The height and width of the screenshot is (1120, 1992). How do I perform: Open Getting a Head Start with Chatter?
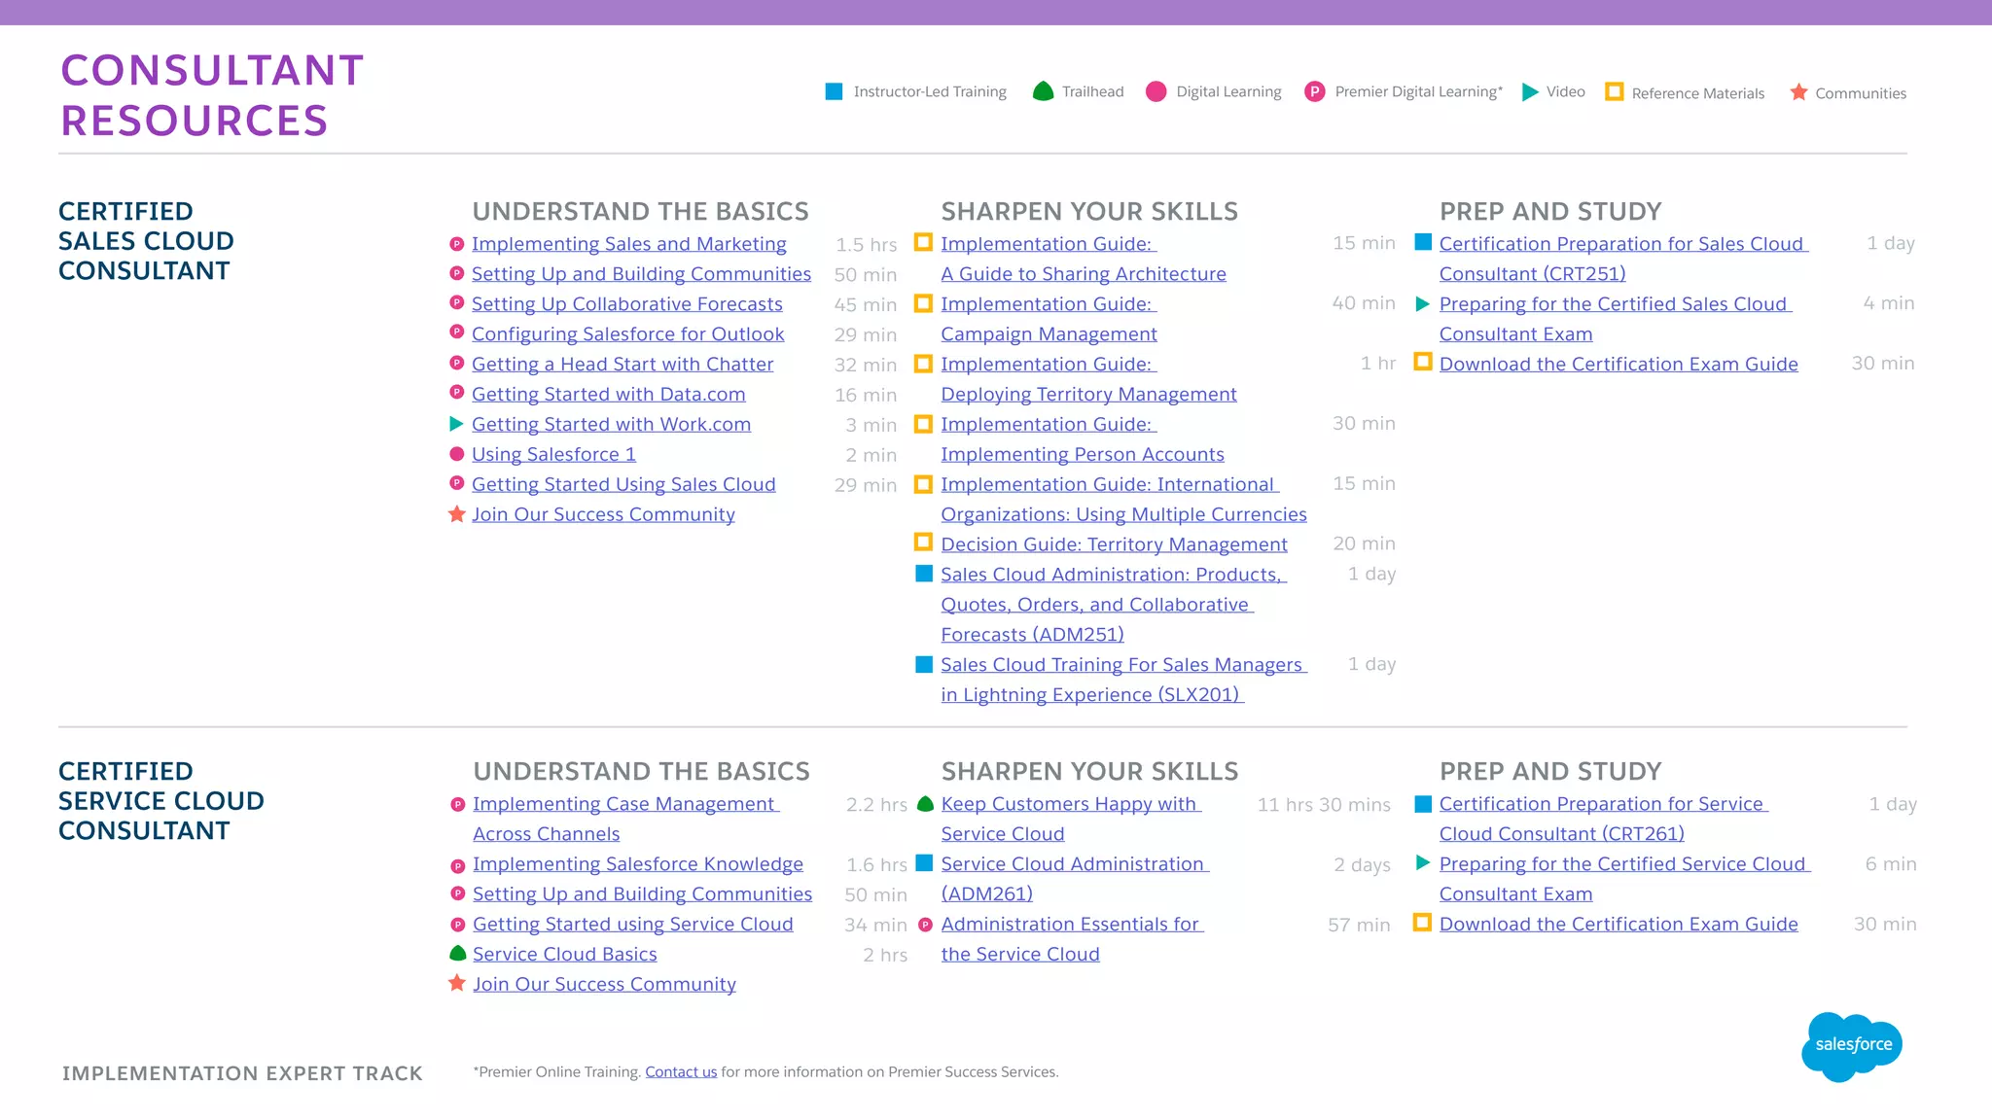pyautogui.click(x=622, y=365)
